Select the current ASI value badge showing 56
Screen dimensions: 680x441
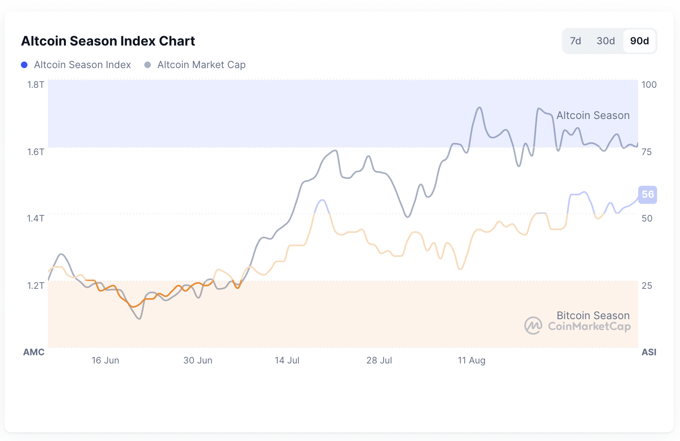click(647, 195)
